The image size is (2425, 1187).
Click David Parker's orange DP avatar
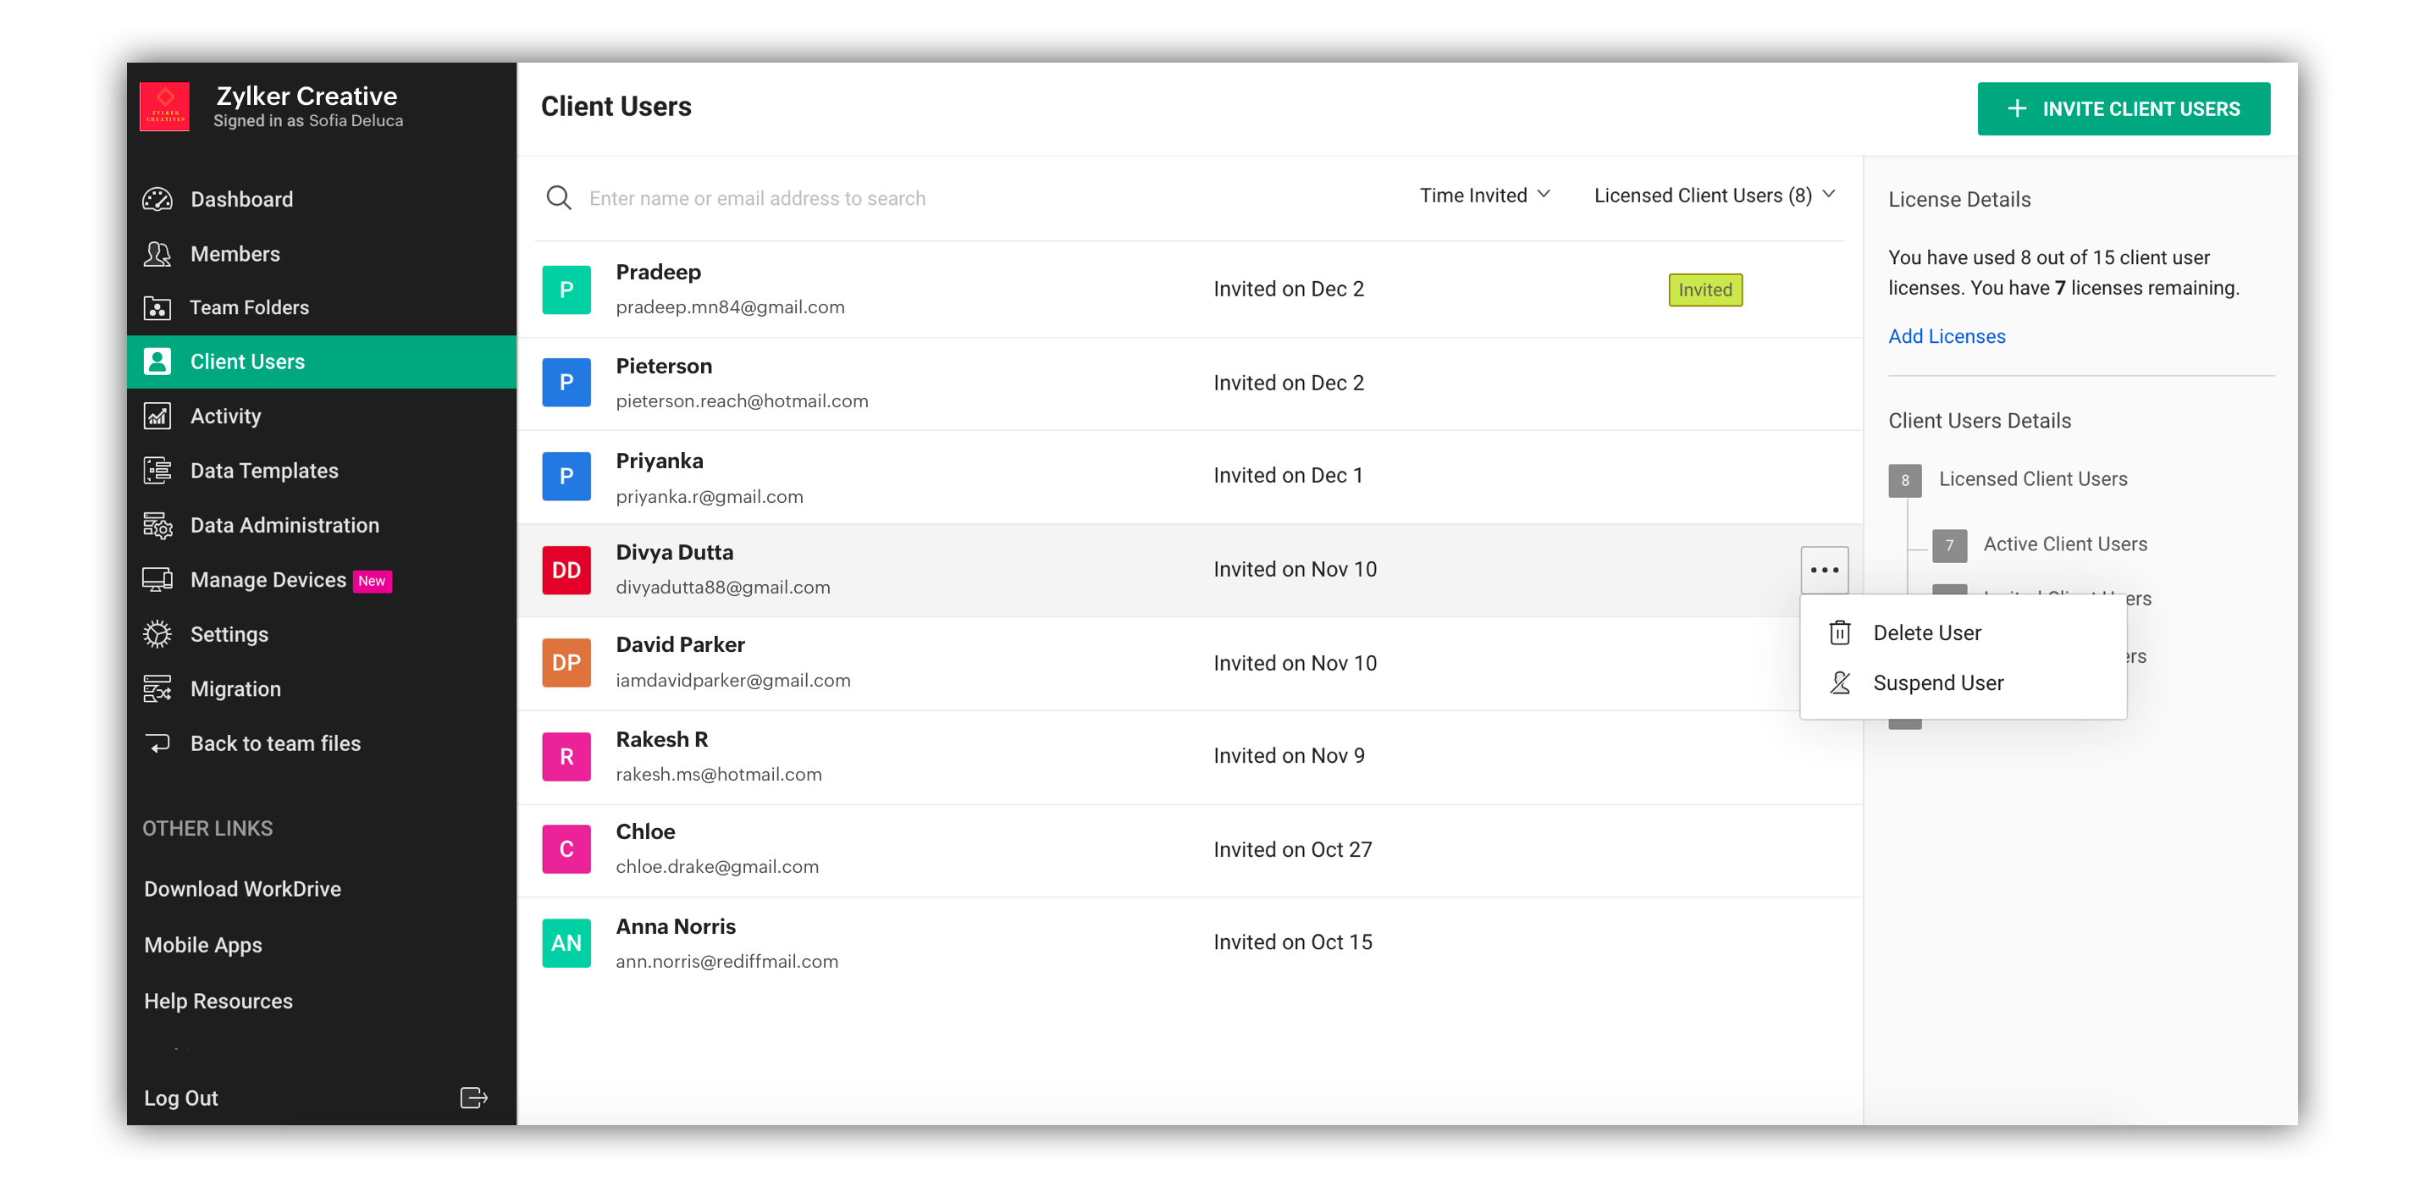(566, 663)
